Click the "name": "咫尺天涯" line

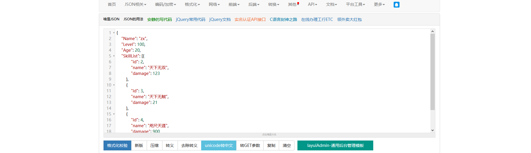tap(150, 126)
